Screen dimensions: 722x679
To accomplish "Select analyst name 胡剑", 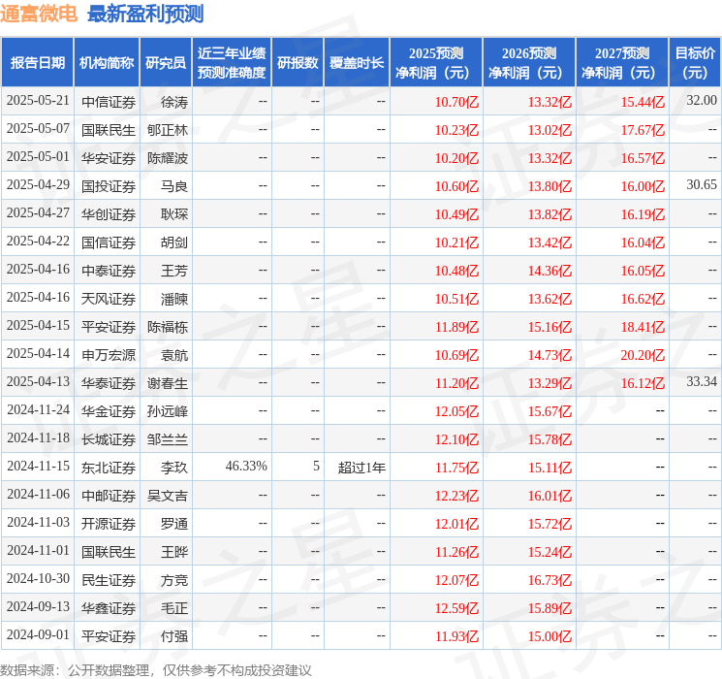I will 174,242.
